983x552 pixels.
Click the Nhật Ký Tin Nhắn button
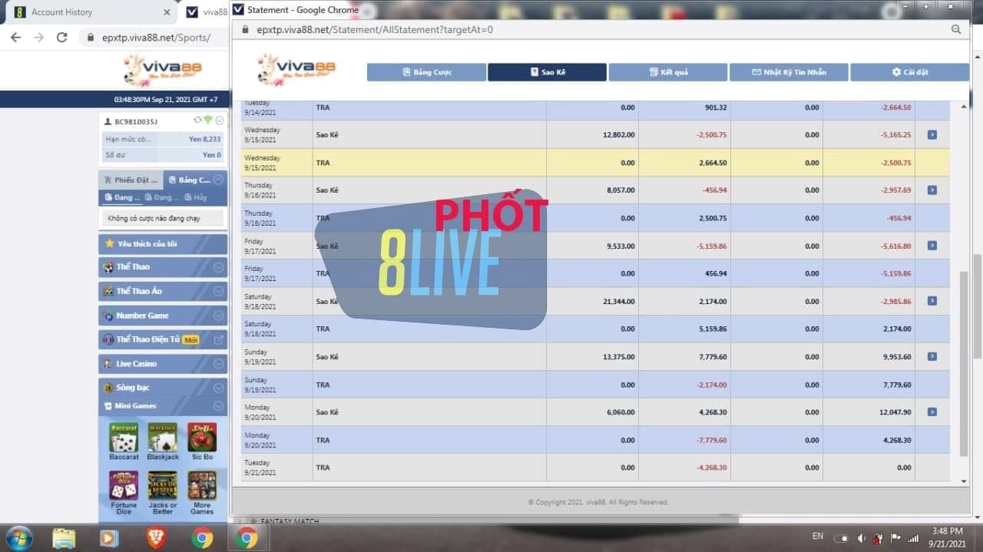point(789,72)
